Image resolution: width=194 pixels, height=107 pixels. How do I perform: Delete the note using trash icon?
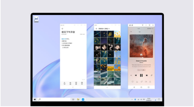coord(76,83)
